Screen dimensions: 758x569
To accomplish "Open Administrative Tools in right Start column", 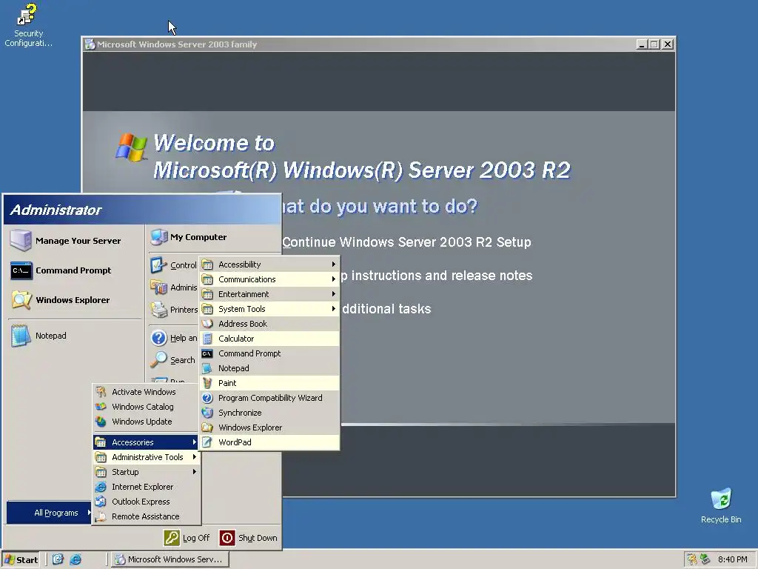I will pos(174,287).
